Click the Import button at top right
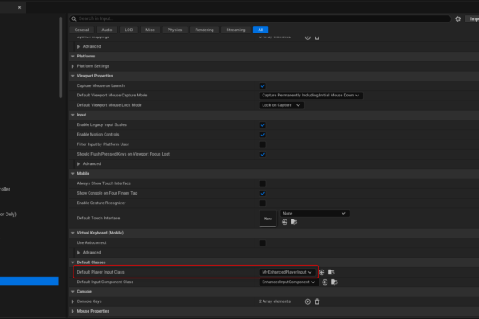 point(473,19)
